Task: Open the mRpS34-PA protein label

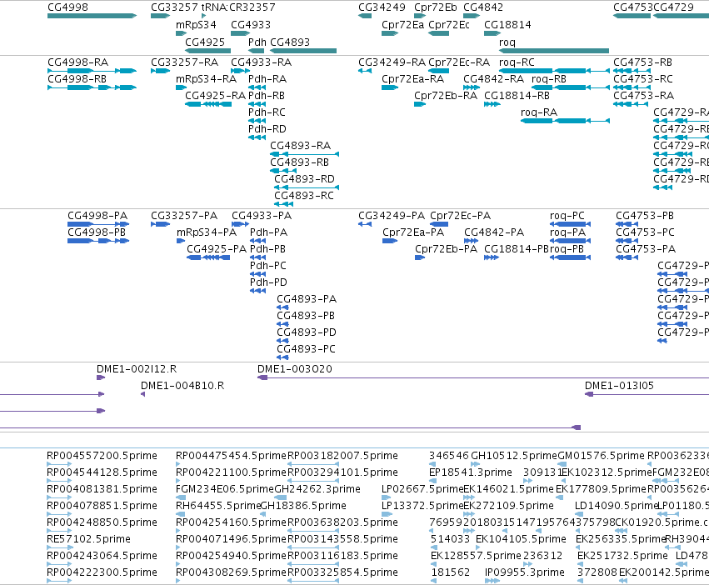Action: point(207,232)
